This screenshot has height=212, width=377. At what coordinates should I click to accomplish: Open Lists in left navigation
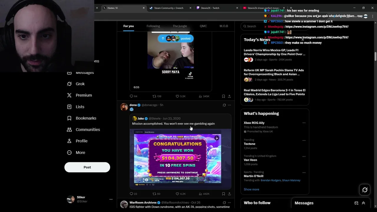(x=76, y=107)
